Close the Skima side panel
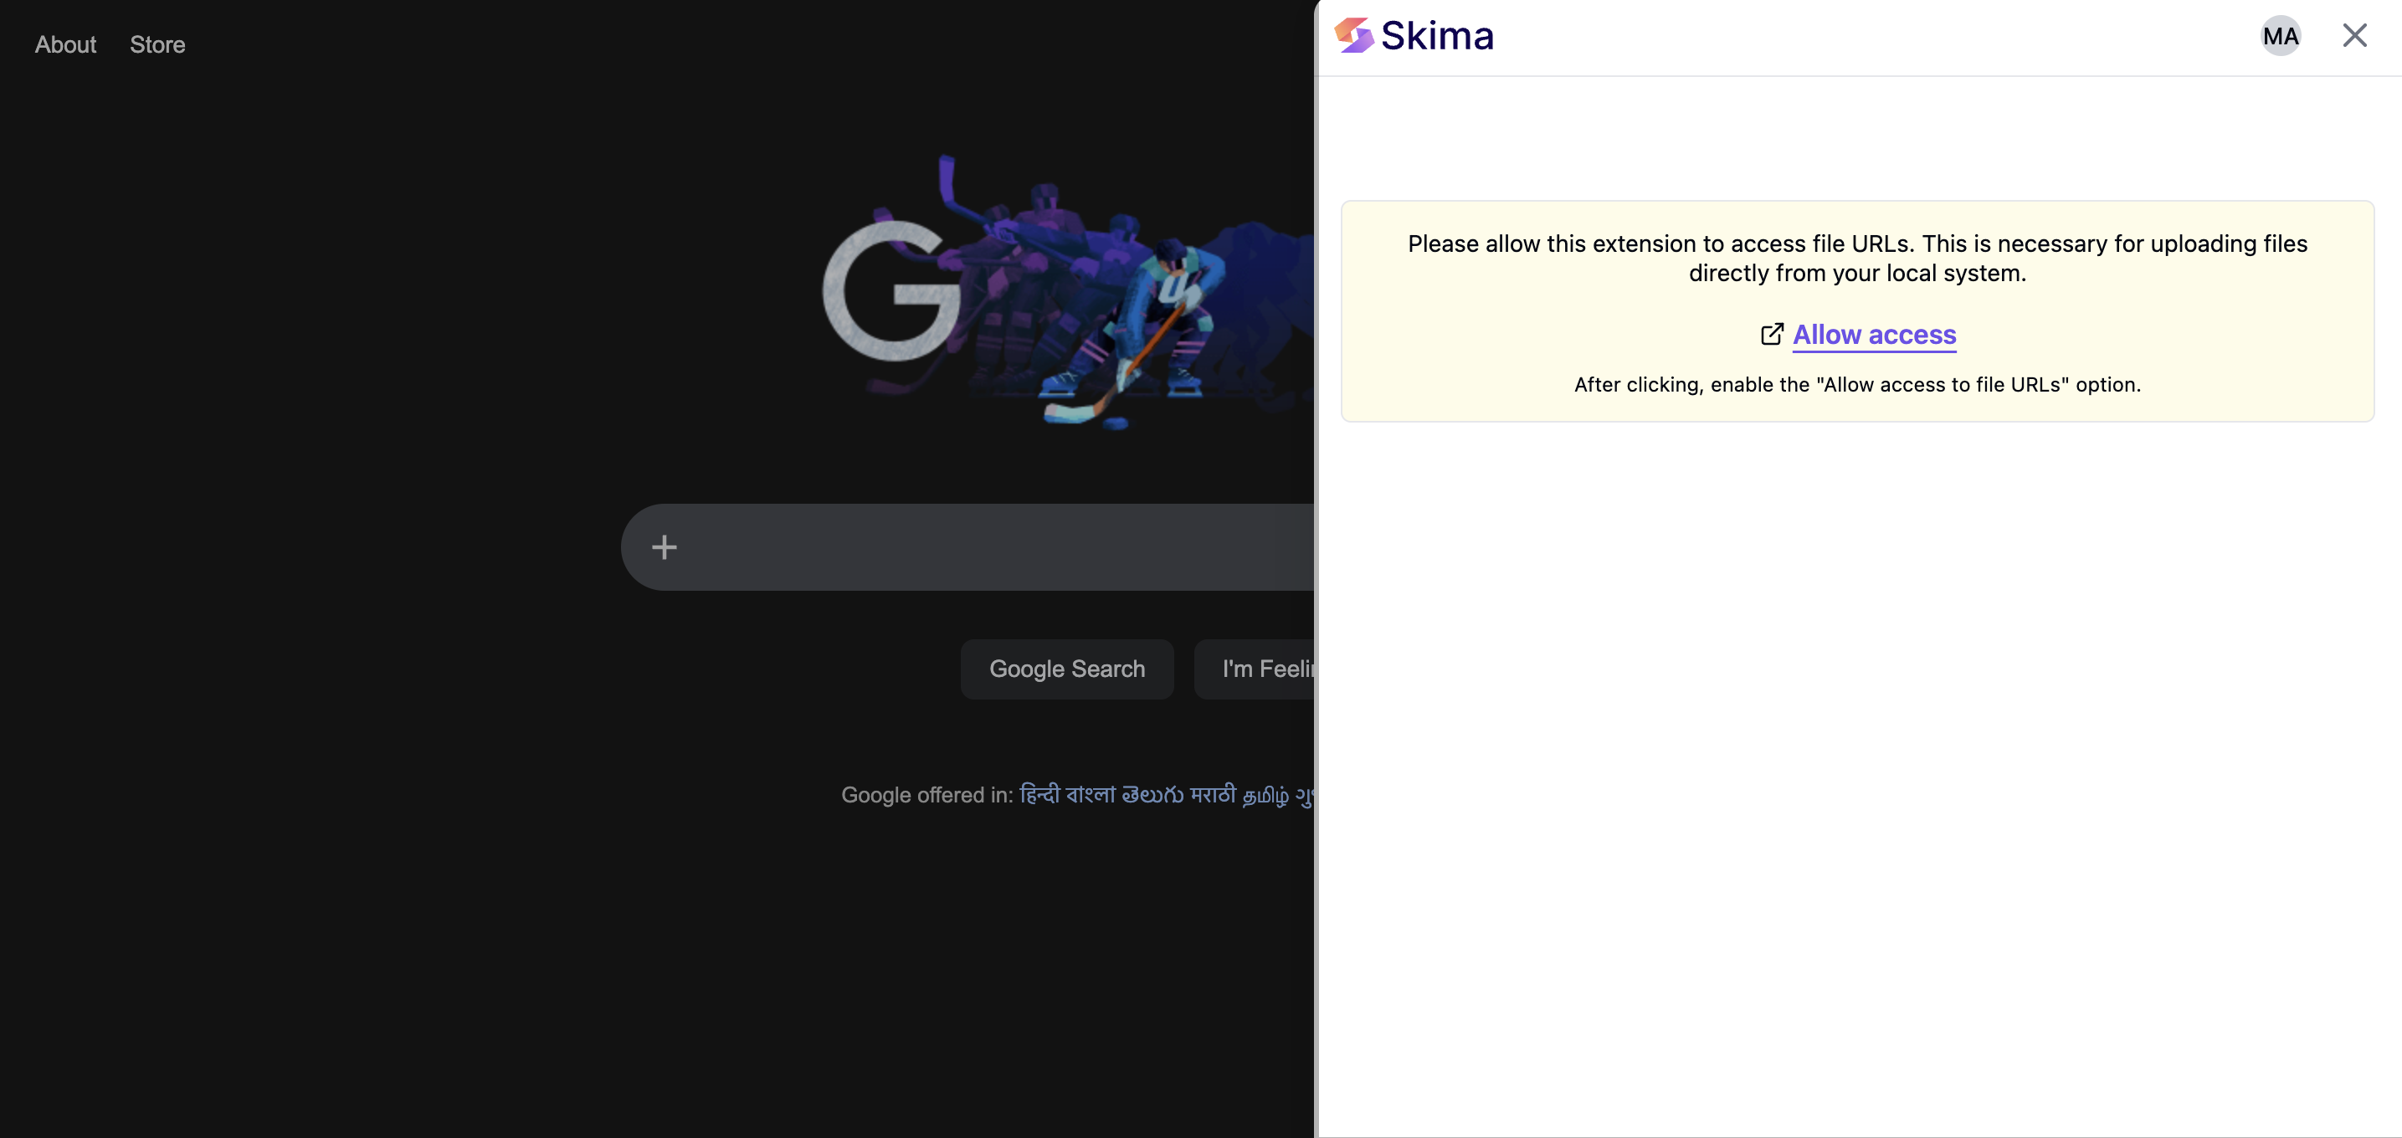 coord(2354,35)
